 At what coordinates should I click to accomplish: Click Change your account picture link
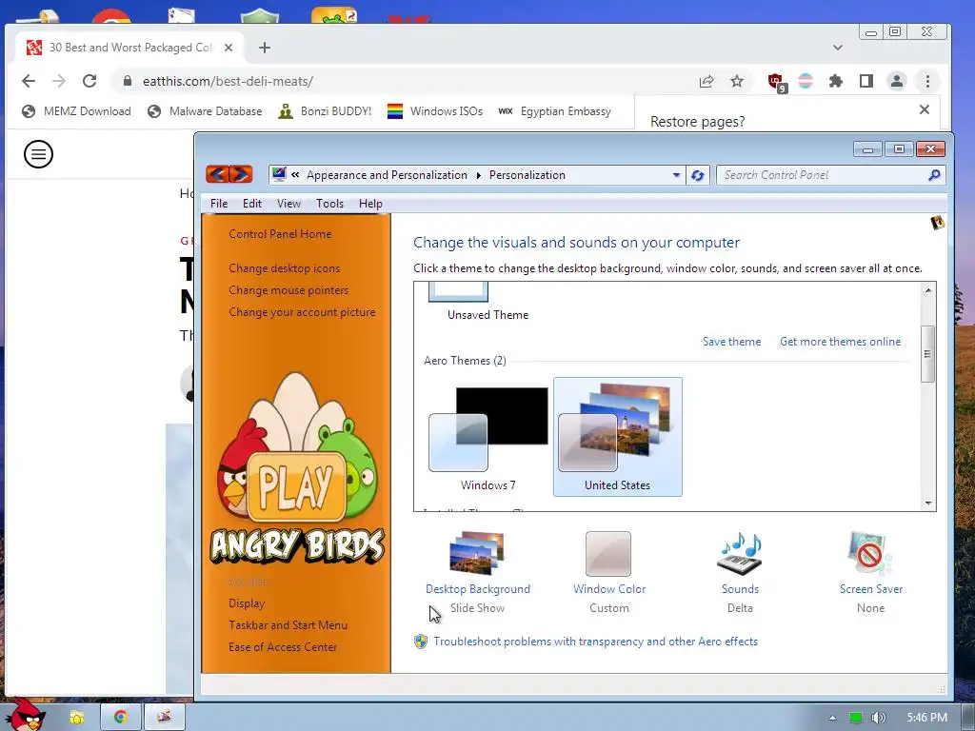point(302,311)
